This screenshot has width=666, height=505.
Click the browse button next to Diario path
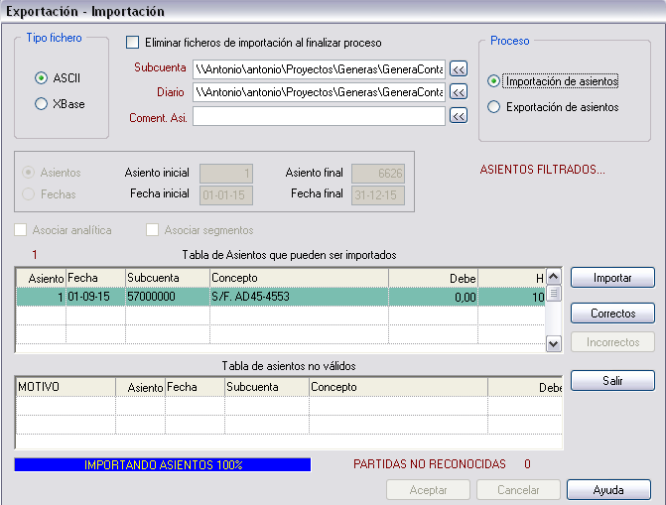(x=459, y=92)
